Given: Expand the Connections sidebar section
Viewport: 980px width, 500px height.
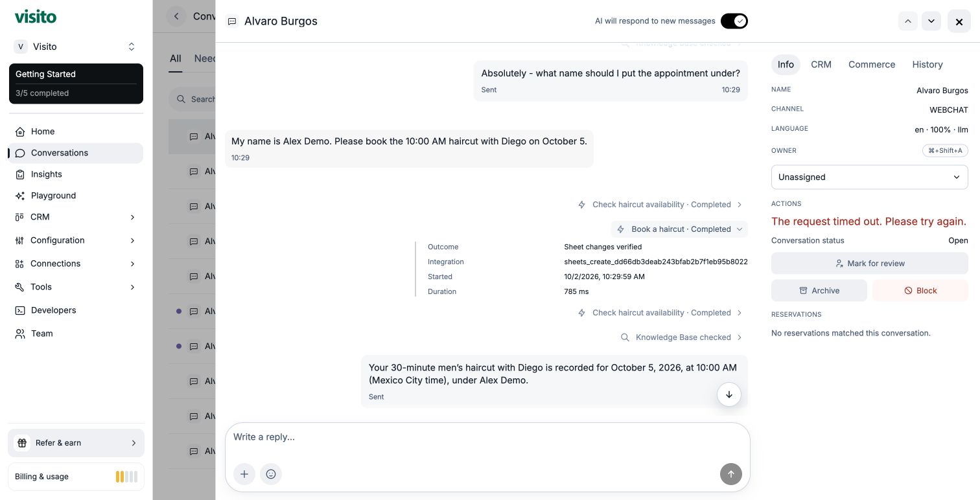Looking at the screenshot, I should pyautogui.click(x=76, y=264).
